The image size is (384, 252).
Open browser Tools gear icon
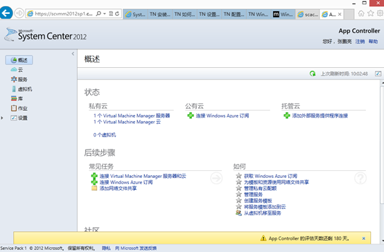(x=381, y=13)
